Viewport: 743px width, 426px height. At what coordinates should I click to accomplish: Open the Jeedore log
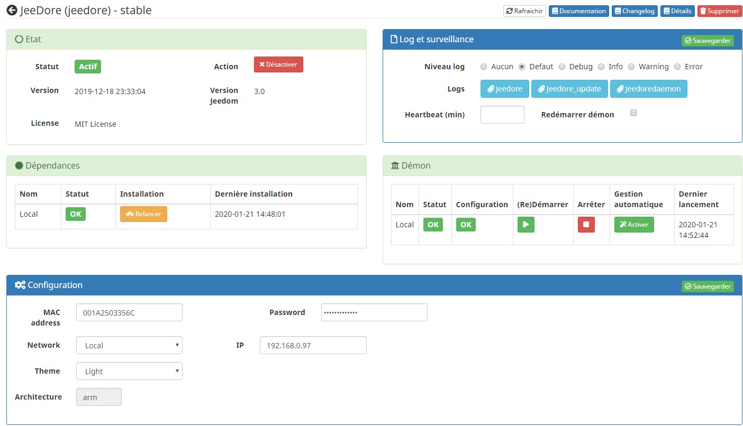[505, 89]
